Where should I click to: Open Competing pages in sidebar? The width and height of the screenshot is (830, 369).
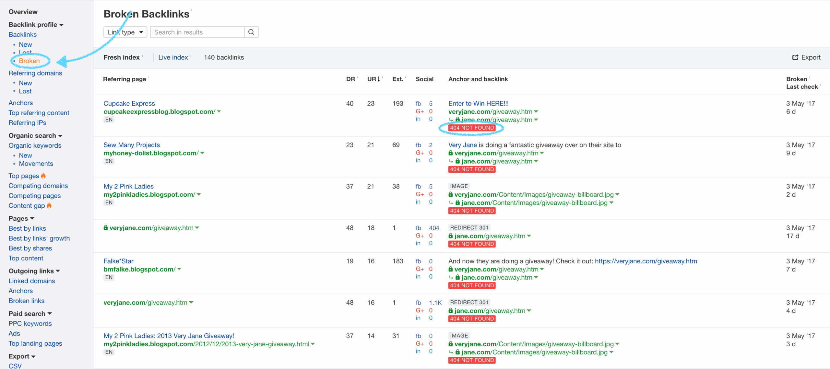(35, 196)
